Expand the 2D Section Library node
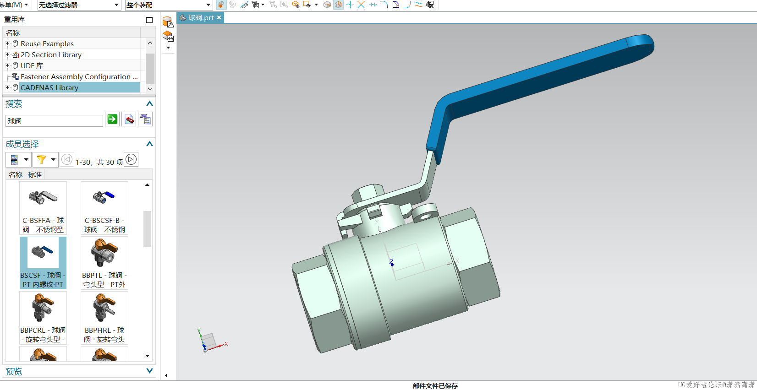 [7, 54]
